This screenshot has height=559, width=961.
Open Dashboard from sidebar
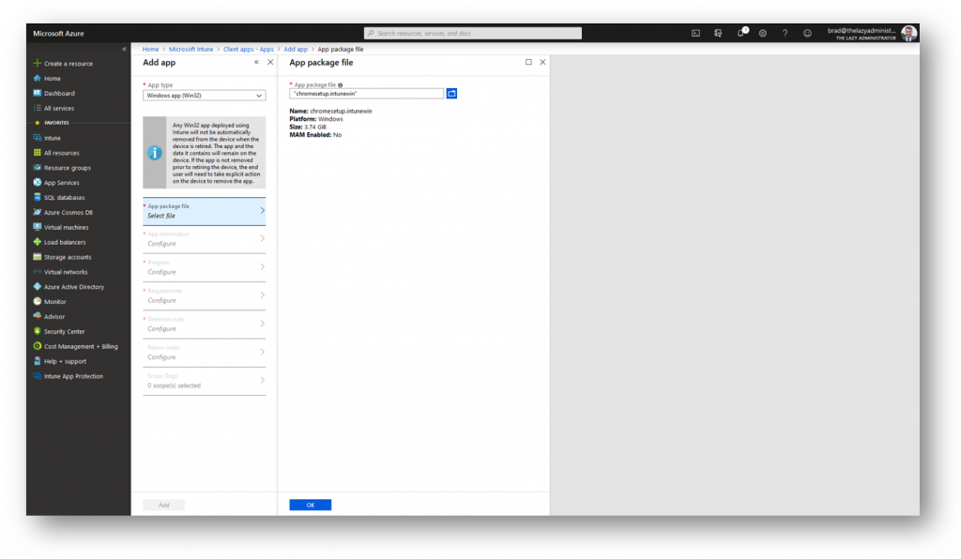pos(53,93)
